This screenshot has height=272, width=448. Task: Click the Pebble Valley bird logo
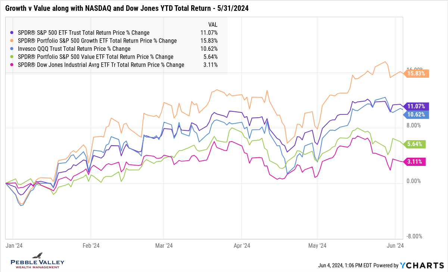tap(37, 256)
